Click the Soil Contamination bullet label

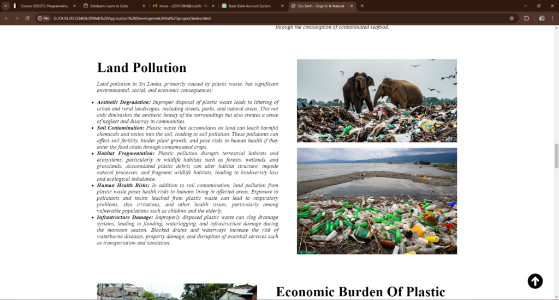(121, 128)
